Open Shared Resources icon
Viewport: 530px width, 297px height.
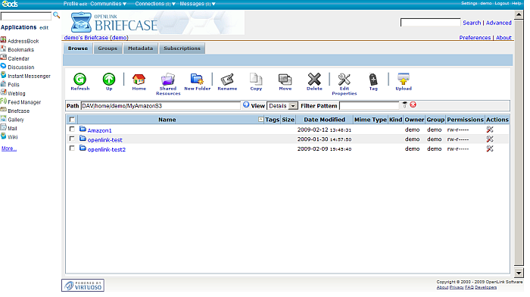[x=168, y=79]
